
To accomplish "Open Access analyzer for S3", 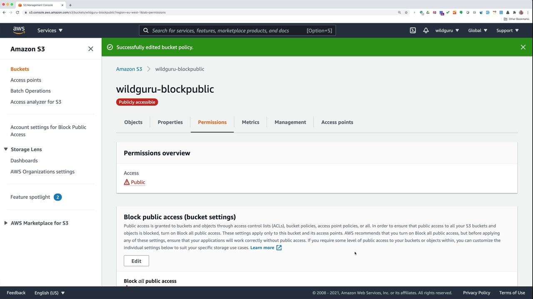I will pos(36,102).
